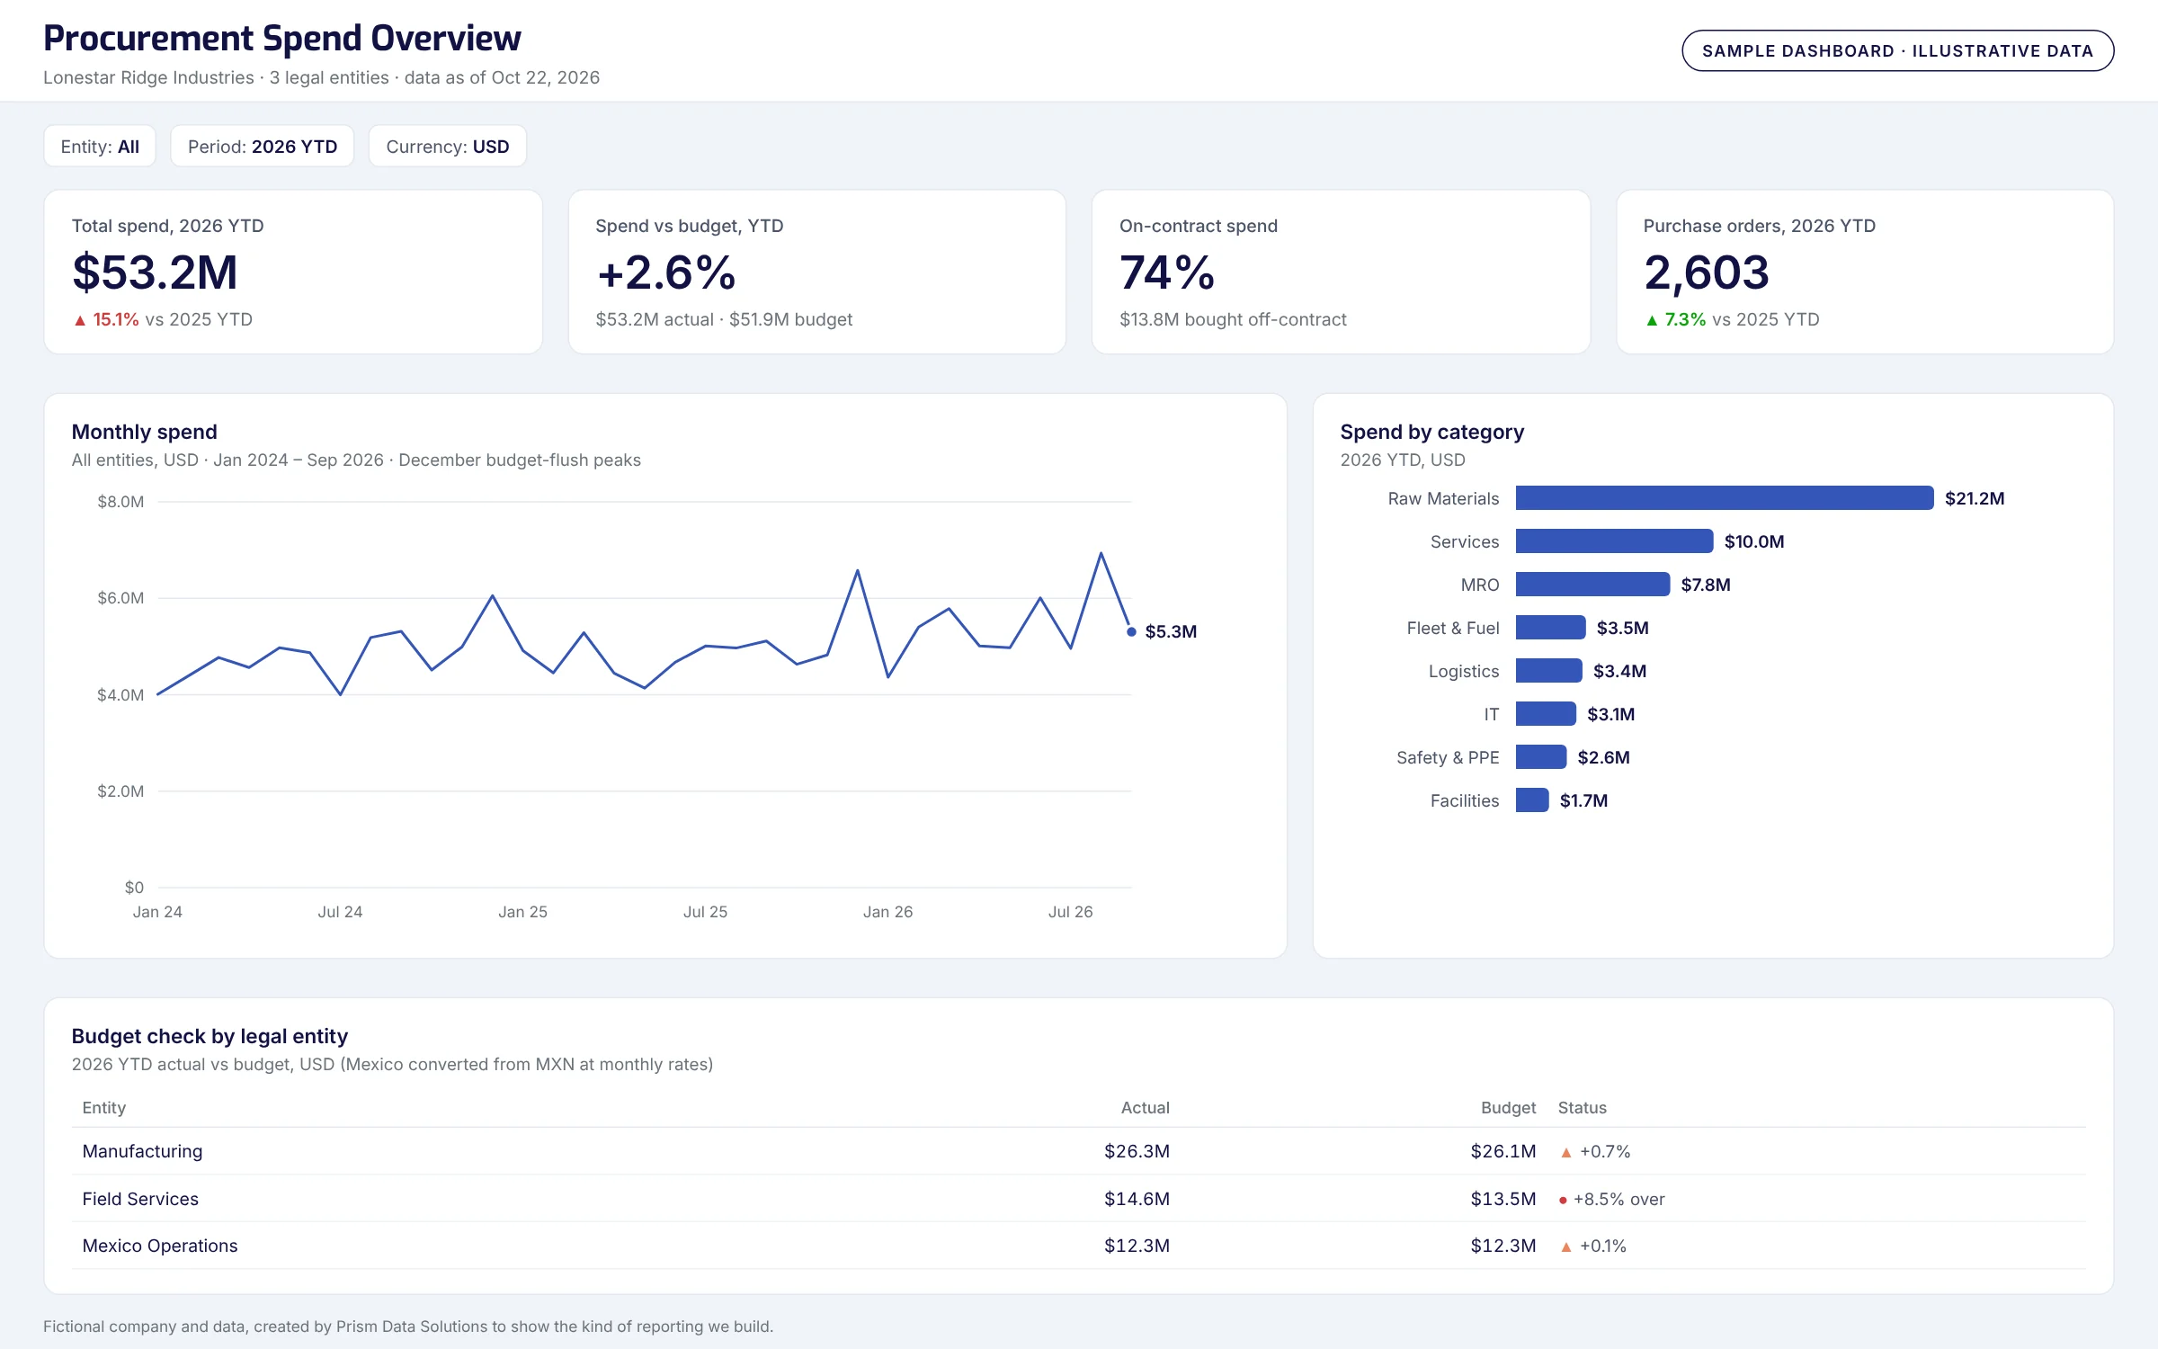Click the Fleet & Fuel bar

click(1551, 628)
